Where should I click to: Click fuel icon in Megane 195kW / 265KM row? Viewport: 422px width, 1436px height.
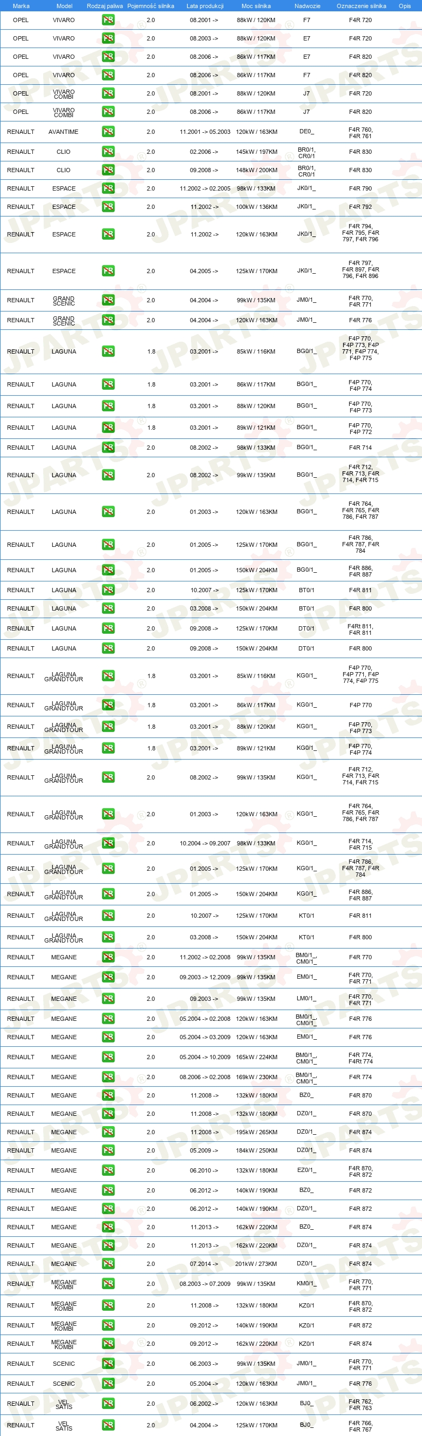108,1132
